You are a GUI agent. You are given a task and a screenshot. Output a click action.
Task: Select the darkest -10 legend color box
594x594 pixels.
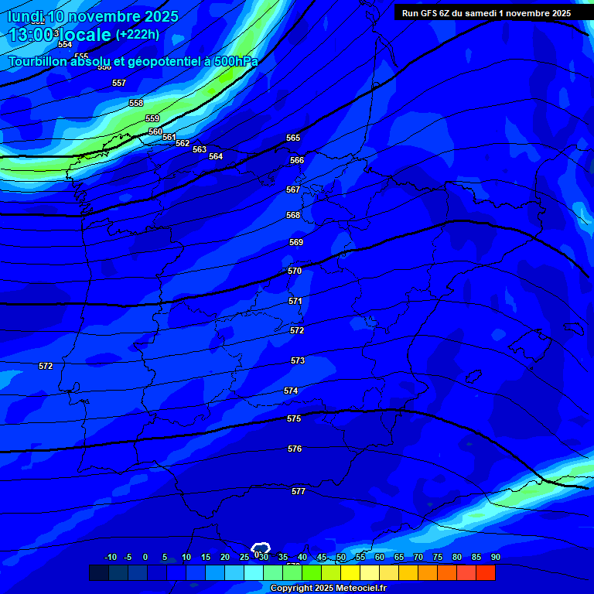click(x=99, y=573)
